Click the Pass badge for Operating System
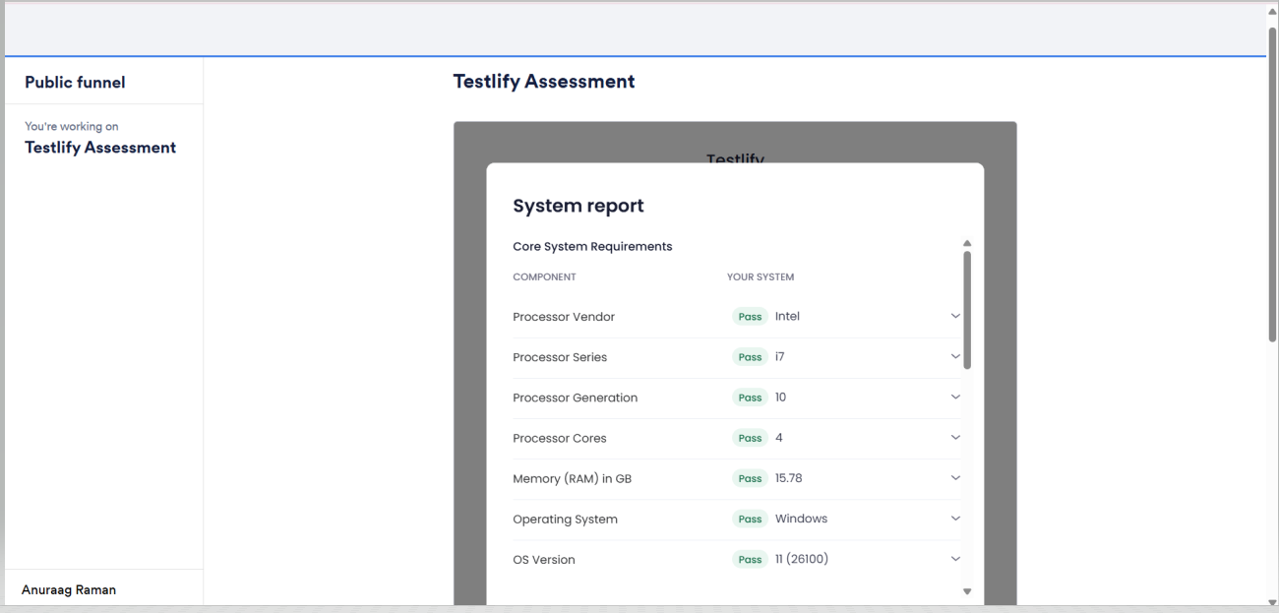The height and width of the screenshot is (613, 1279). pyautogui.click(x=750, y=519)
